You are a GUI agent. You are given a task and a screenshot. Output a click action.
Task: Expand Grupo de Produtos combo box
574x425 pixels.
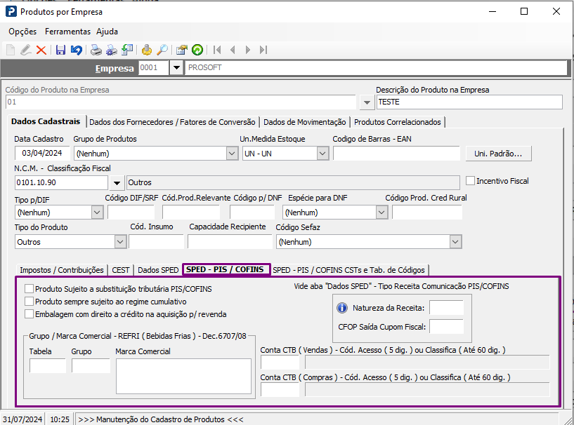coord(232,153)
